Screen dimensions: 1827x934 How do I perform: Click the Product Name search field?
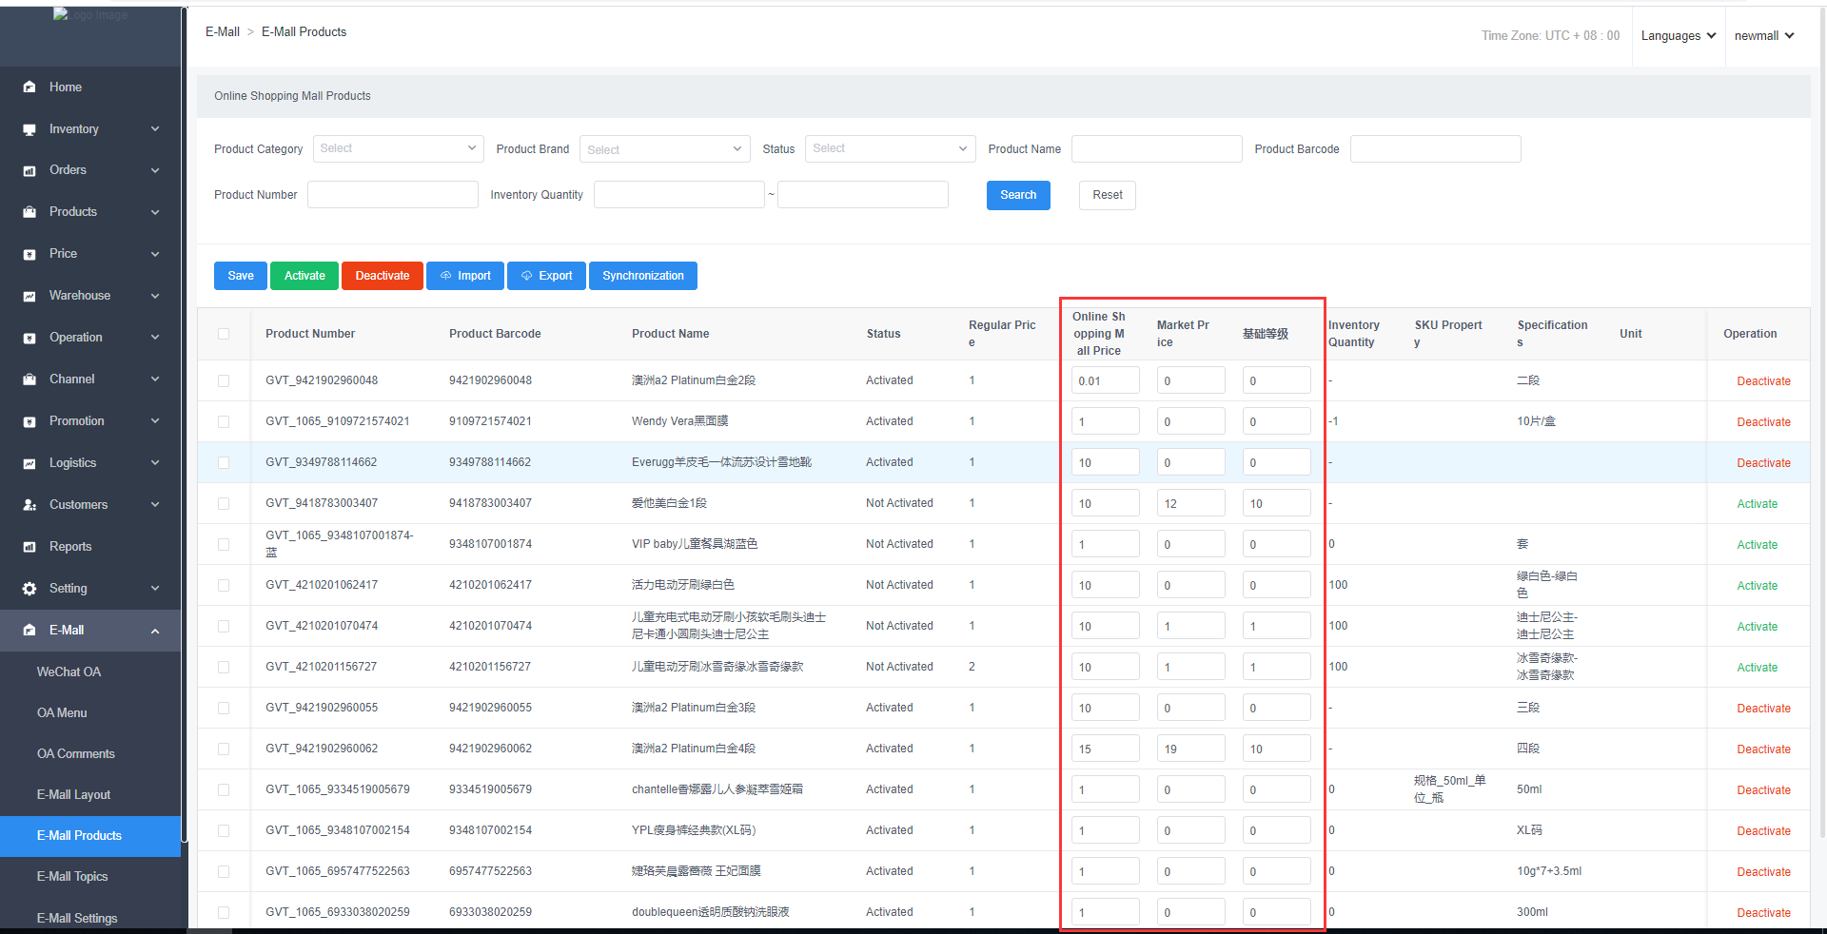point(1156,148)
